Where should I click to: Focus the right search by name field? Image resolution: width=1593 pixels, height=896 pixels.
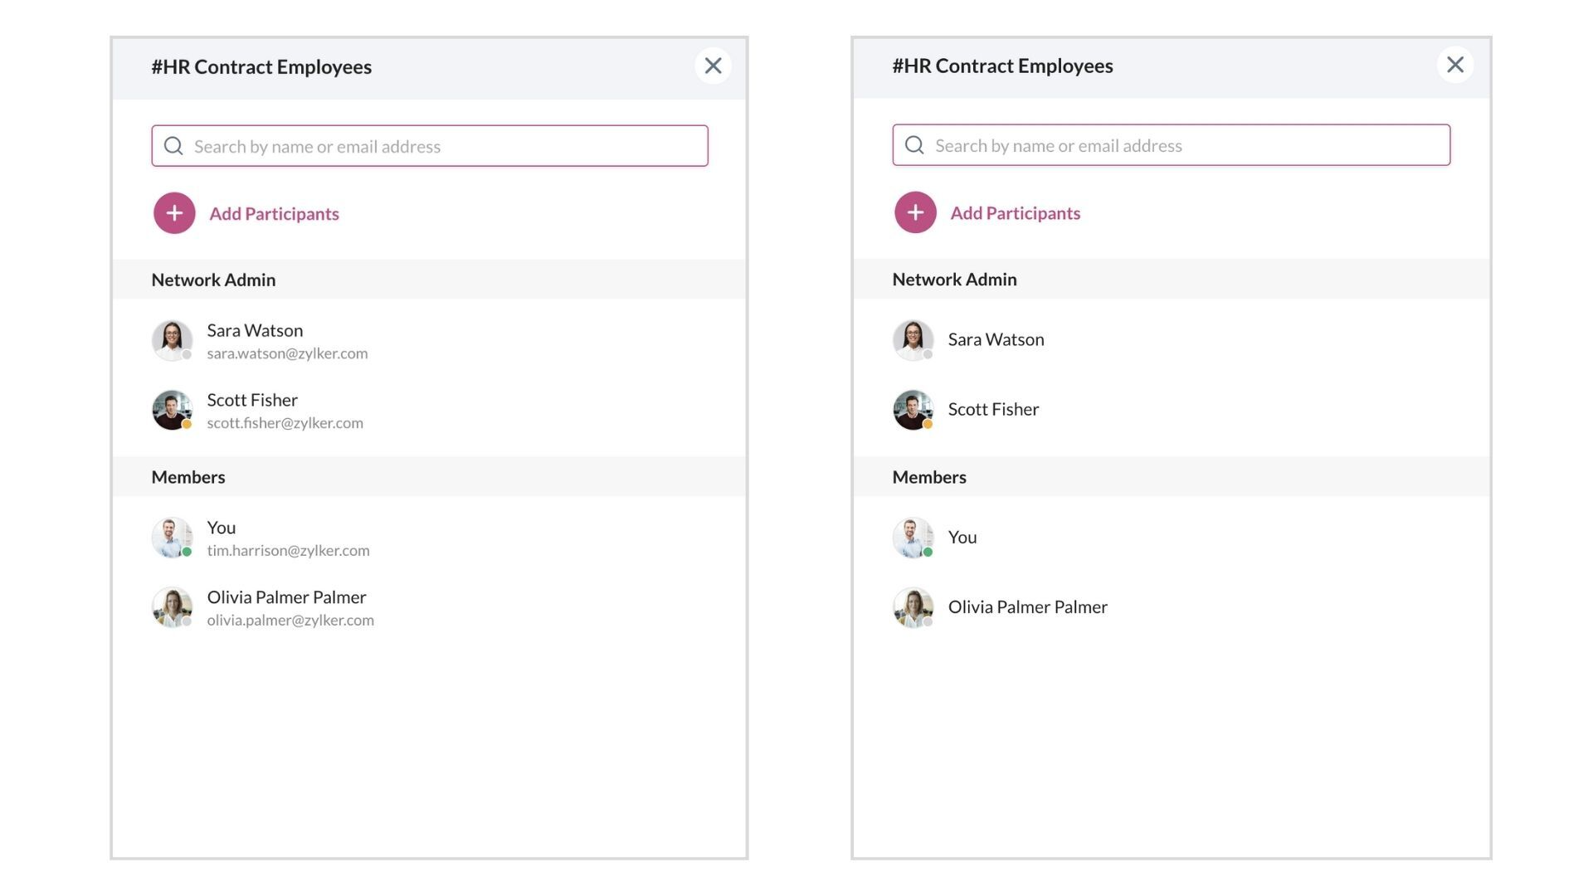click(x=1186, y=145)
